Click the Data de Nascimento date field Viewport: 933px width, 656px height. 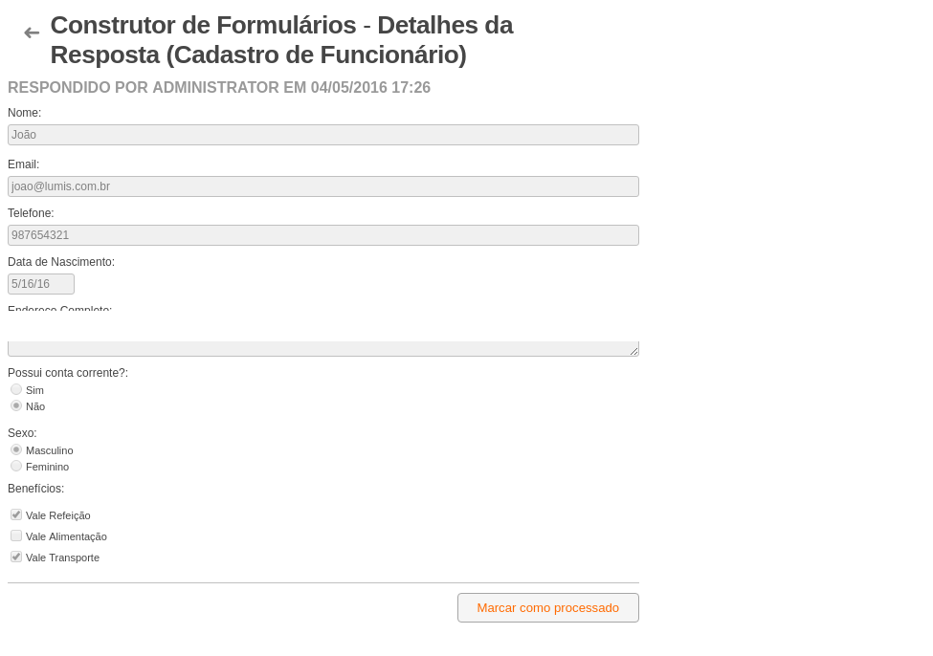click(41, 284)
